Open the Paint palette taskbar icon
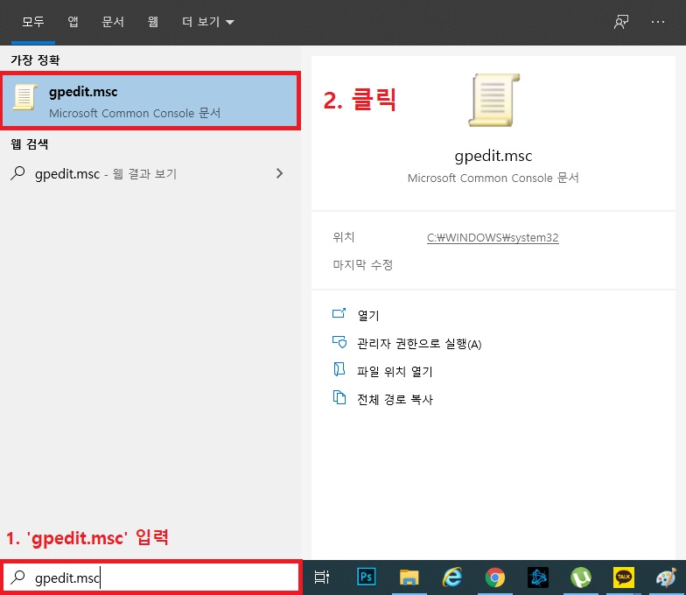The height and width of the screenshot is (595, 686). [x=666, y=577]
